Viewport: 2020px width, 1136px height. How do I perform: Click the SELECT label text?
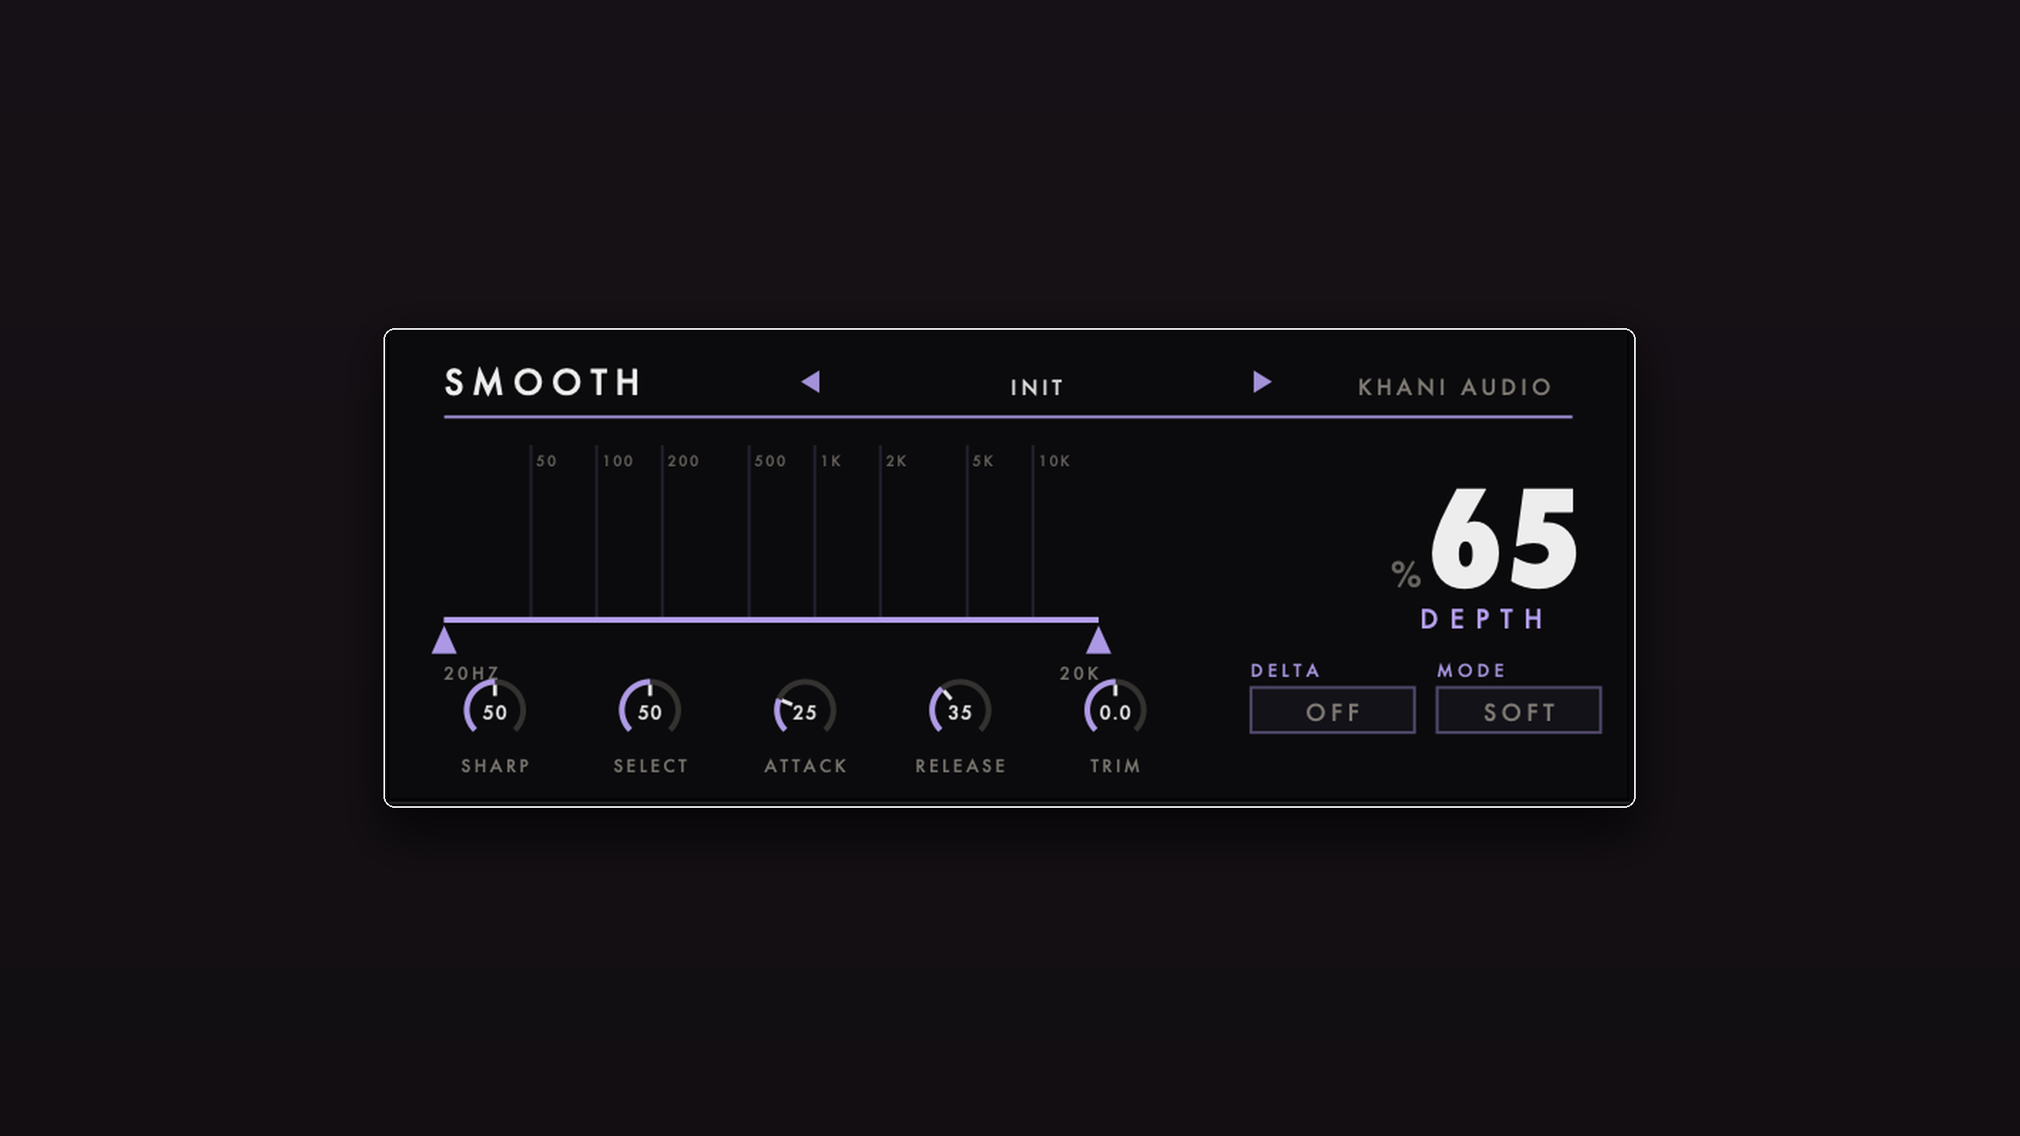[x=651, y=766]
